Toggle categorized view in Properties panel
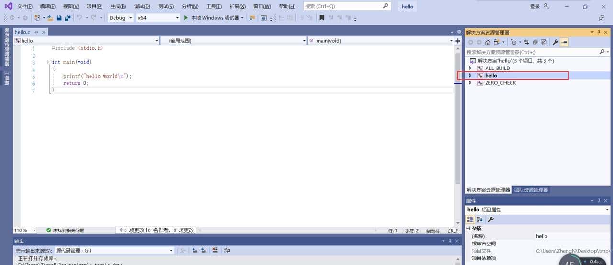The height and width of the screenshot is (265, 613). point(471,219)
